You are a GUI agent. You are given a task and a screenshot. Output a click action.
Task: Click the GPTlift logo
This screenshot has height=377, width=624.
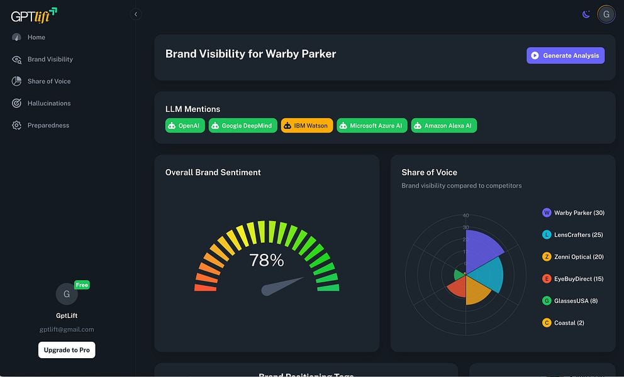pyautogui.click(x=34, y=16)
